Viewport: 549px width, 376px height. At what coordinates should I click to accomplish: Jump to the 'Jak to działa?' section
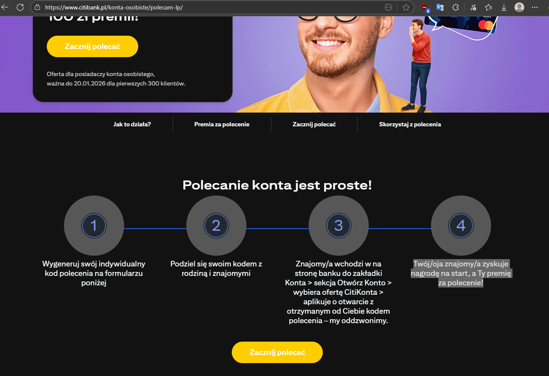(x=132, y=124)
